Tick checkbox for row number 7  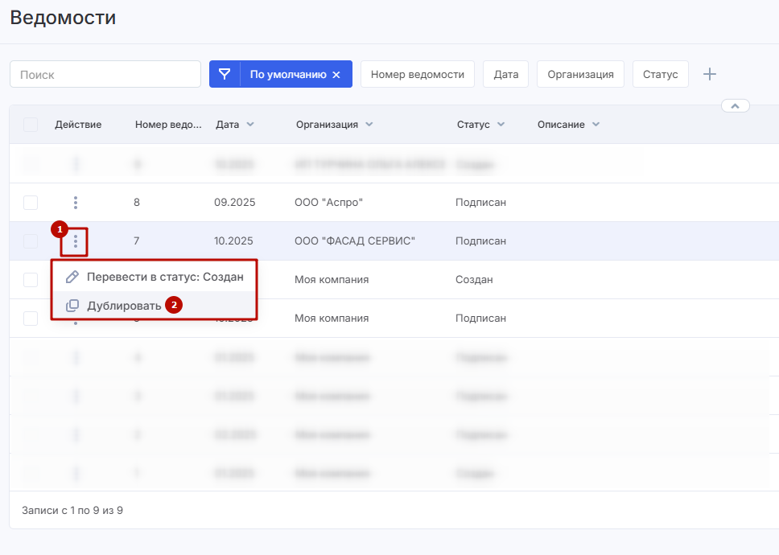[x=31, y=240]
